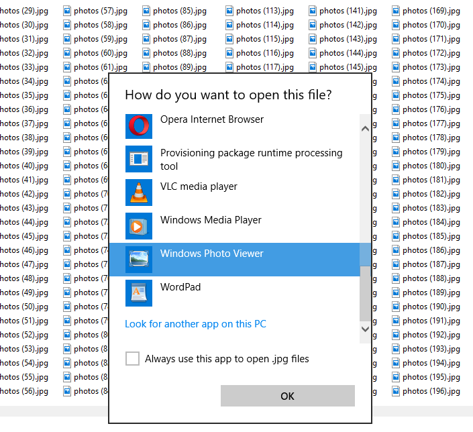Click the file icon of photos (144).jpg
The height and width of the screenshot is (432, 473).
(x=313, y=54)
